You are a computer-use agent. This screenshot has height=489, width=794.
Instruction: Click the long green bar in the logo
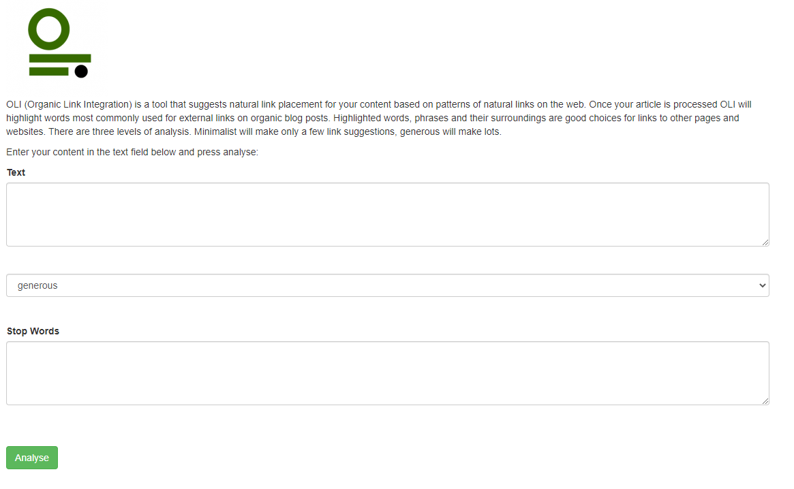[60, 58]
